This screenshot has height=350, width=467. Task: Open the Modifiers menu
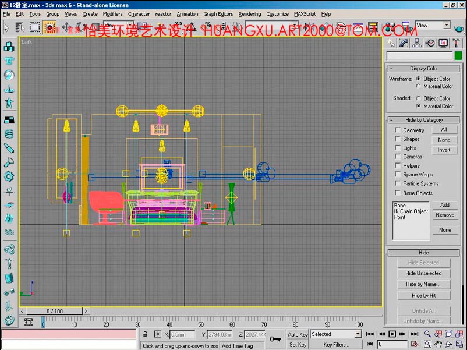click(x=112, y=14)
